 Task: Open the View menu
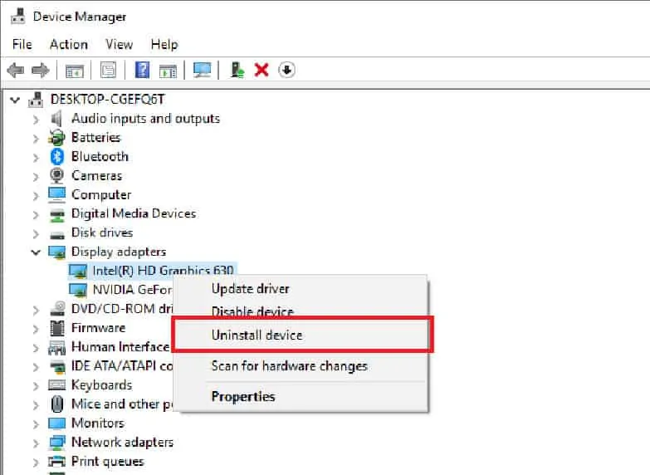click(119, 44)
